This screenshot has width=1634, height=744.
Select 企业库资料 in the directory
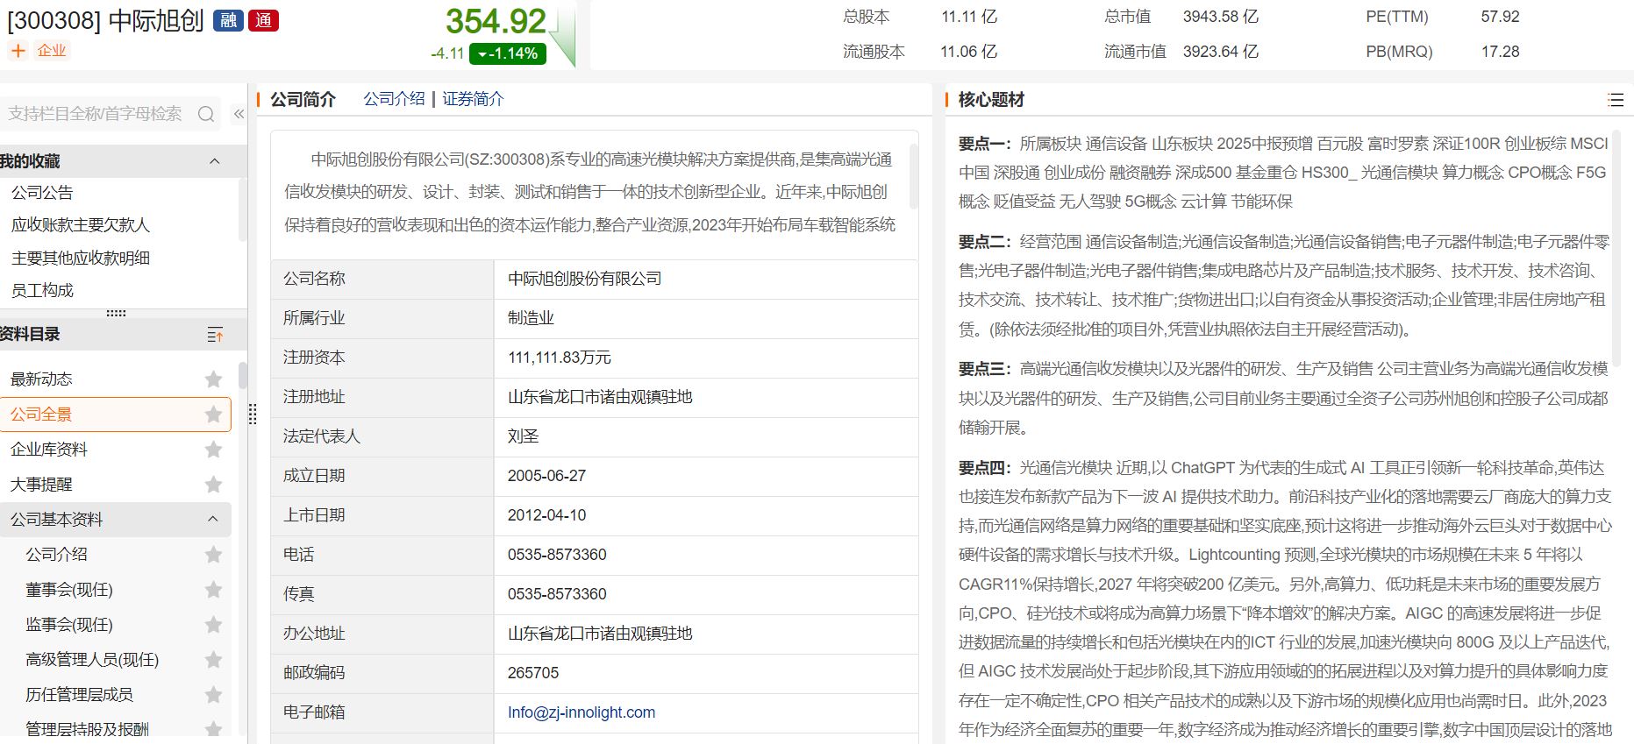49,450
